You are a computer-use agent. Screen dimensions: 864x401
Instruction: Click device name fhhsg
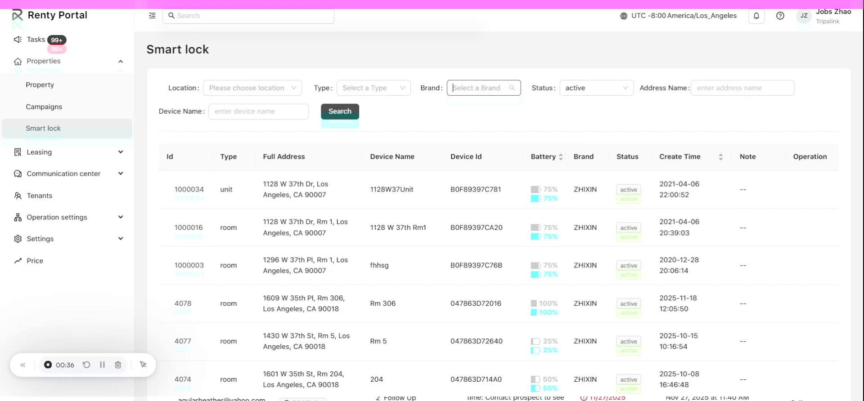point(379,265)
